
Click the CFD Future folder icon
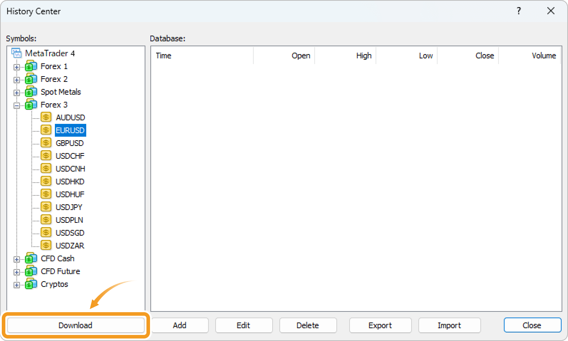[31, 271]
